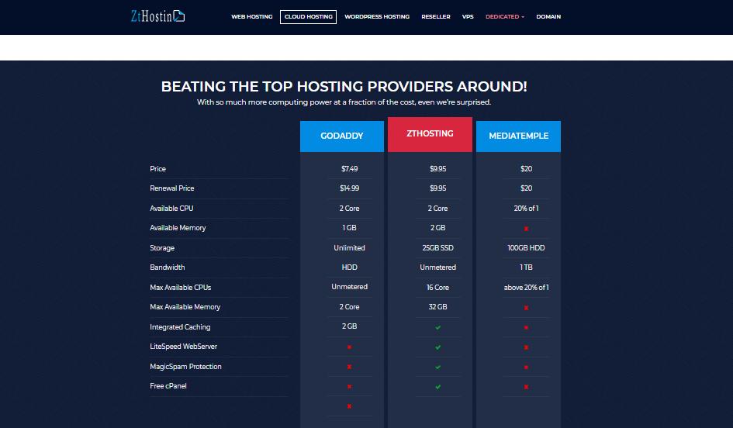733x428 pixels.
Task: Click GoDaddy "HDD" value in Bandwidth row
Action: pos(349,267)
